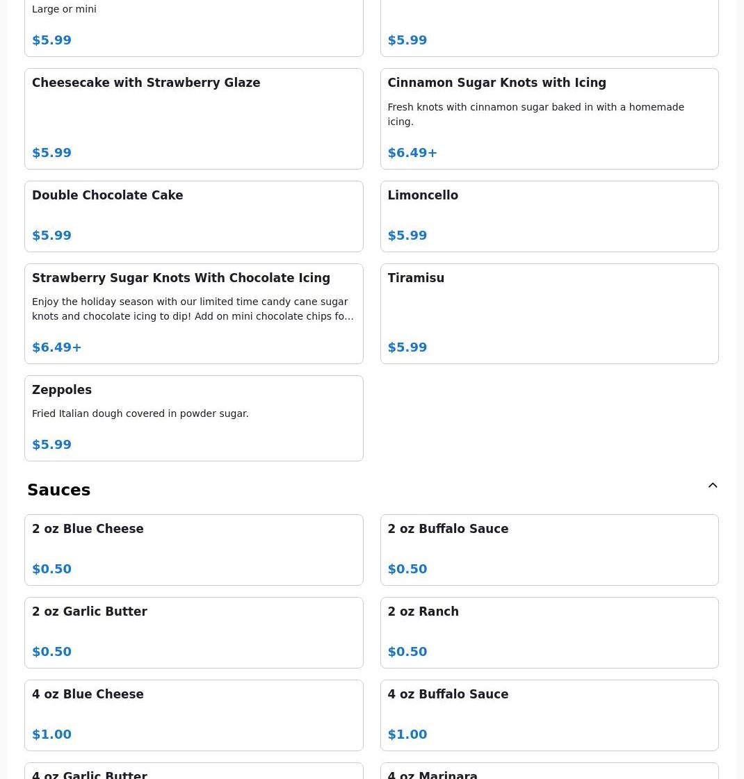Image resolution: width=744 pixels, height=779 pixels.
Task: Click the Sauces section heading
Action: click(x=59, y=490)
